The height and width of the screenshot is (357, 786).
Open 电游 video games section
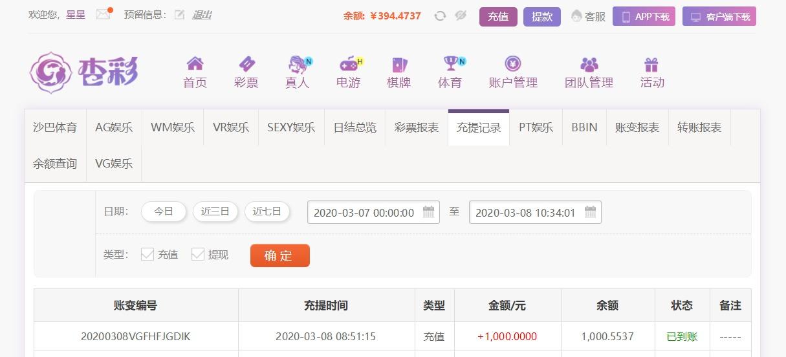349,72
